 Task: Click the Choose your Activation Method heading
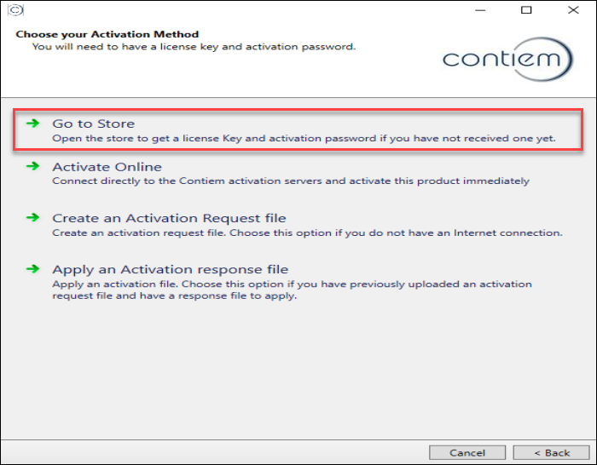(107, 35)
